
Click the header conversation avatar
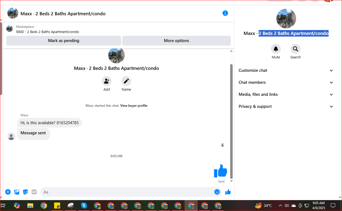13,13
